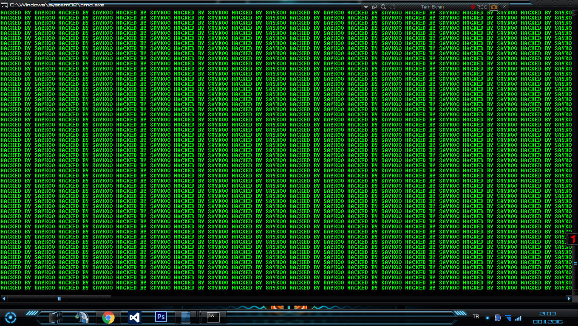Image resolution: width=578 pixels, height=326 pixels.
Task: Open Visual Studio from taskbar
Action: pos(134,317)
